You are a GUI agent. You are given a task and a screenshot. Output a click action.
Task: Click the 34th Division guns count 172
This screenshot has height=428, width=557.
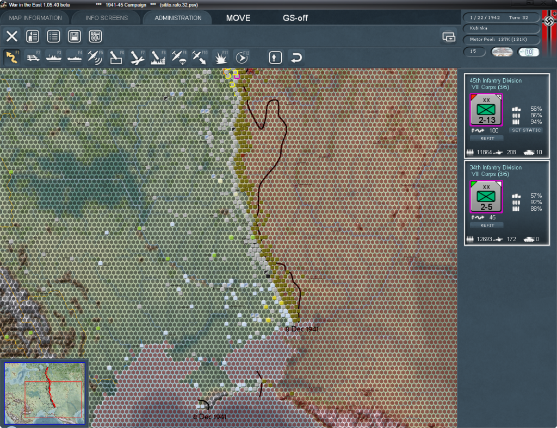(x=511, y=240)
